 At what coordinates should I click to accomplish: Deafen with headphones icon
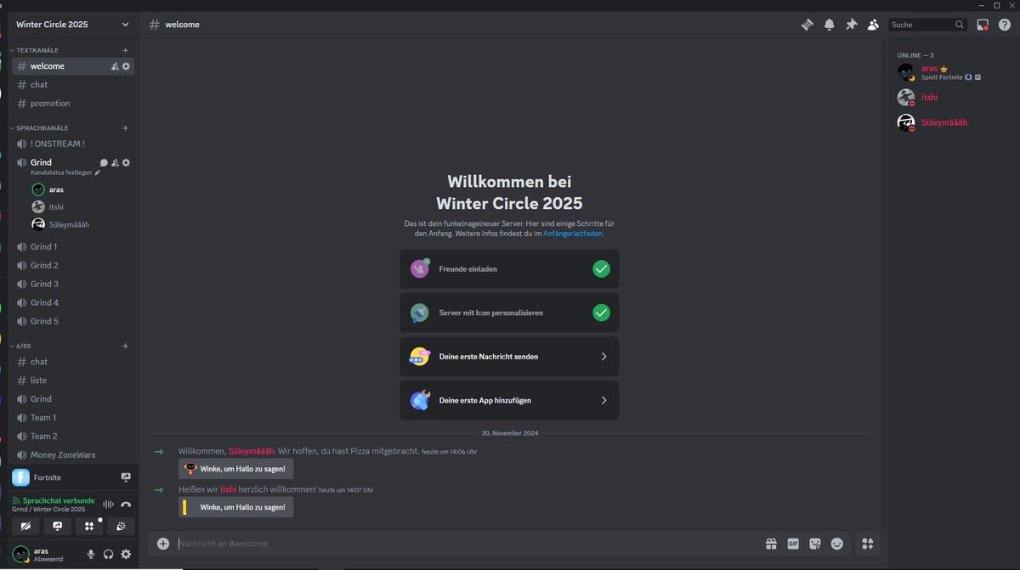point(109,554)
